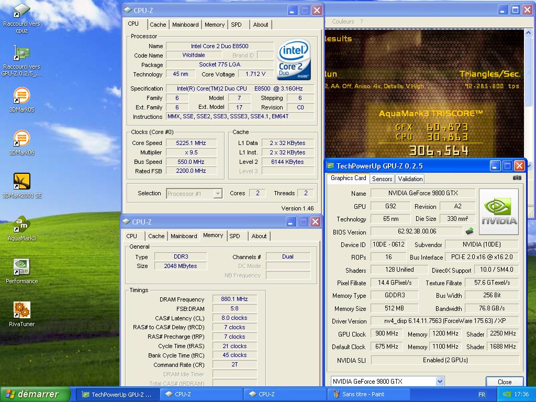Click the BIOS Version 62.92.3B.00.06 field
Viewport: 536px width, 402px height.
tap(417, 231)
